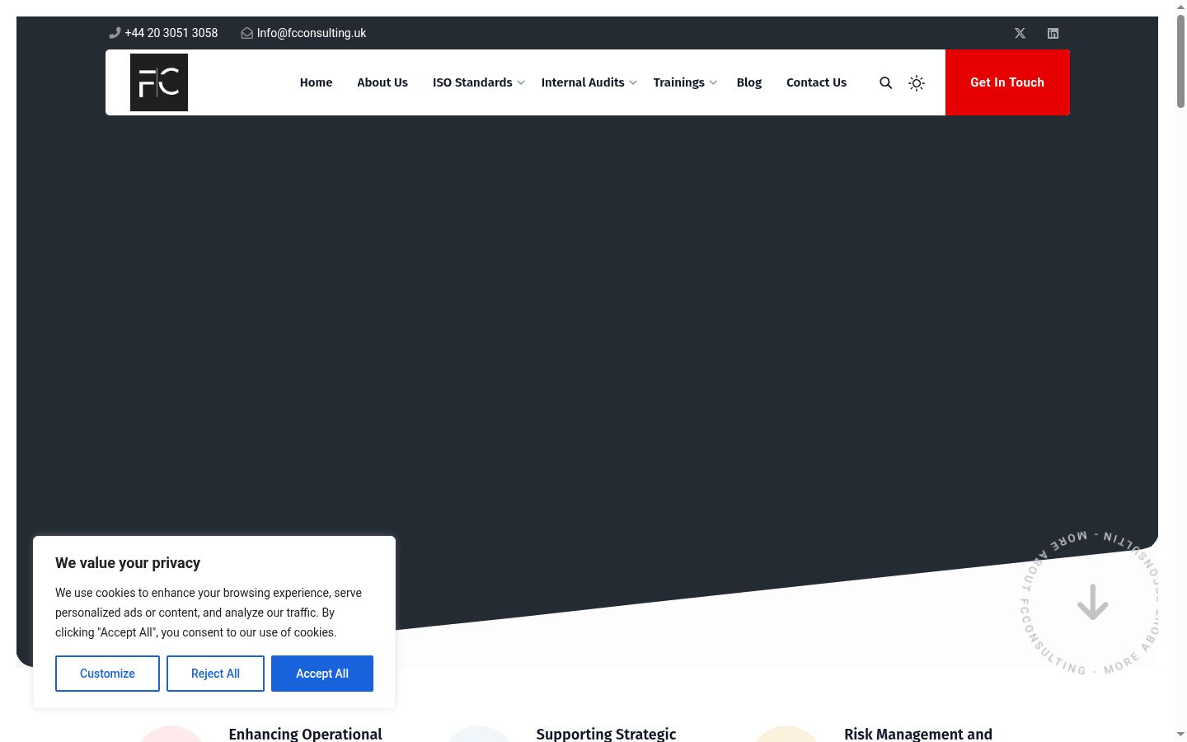This screenshot has height=742, width=1187.
Task: Click the search magnifier icon
Action: click(x=885, y=82)
